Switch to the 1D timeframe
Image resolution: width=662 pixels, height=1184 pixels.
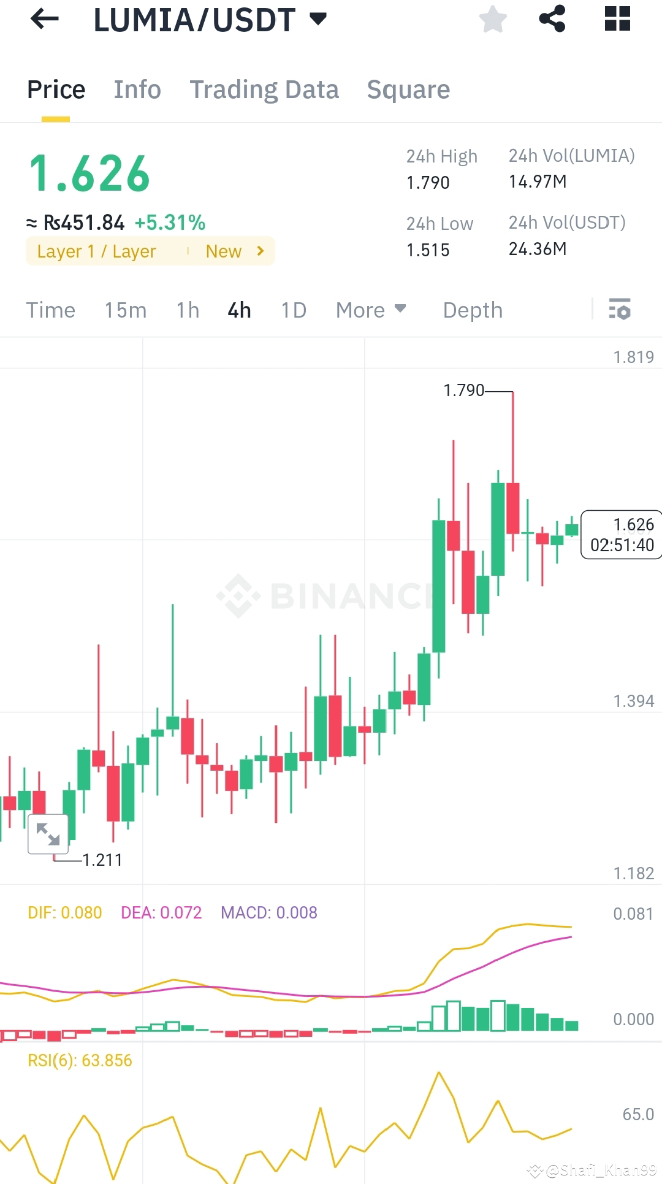293,310
